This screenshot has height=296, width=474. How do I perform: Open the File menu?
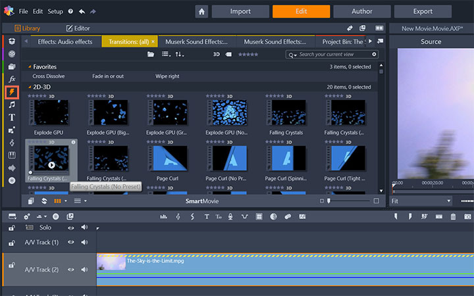pos(23,12)
